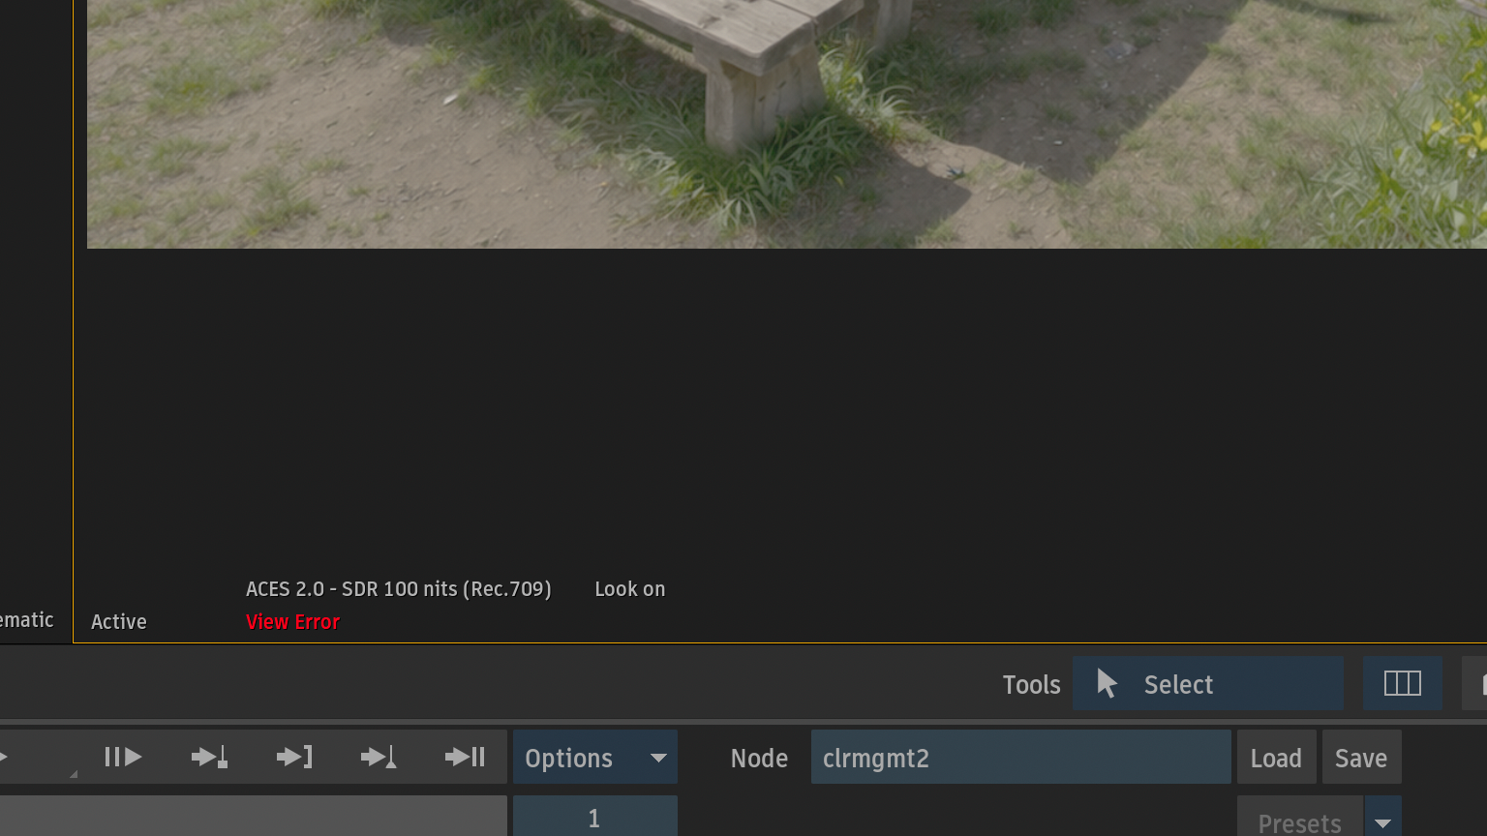Jump to next keyframe with arrow-square icon
This screenshot has width=1487, height=836.
(209, 757)
